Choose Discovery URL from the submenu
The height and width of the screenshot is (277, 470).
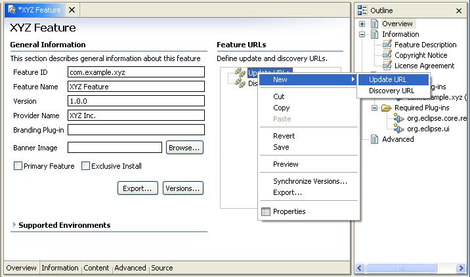tap(393, 91)
